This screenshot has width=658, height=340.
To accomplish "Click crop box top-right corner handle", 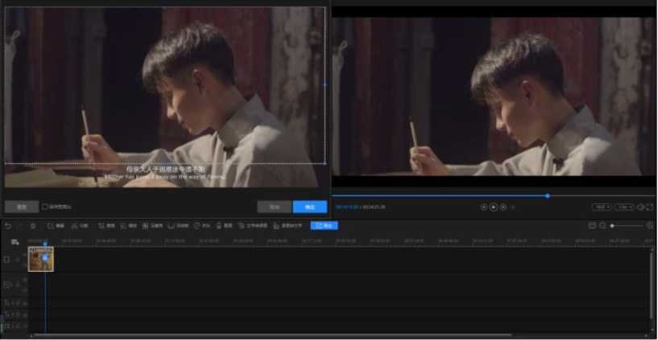I will point(325,7).
